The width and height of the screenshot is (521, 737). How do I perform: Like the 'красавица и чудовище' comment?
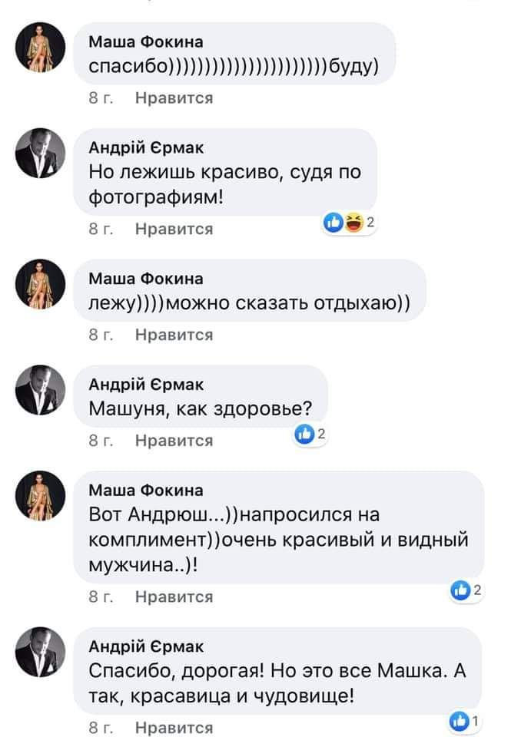pyautogui.click(x=174, y=727)
